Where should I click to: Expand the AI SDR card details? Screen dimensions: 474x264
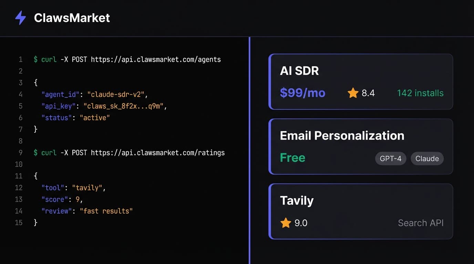pyautogui.click(x=361, y=81)
